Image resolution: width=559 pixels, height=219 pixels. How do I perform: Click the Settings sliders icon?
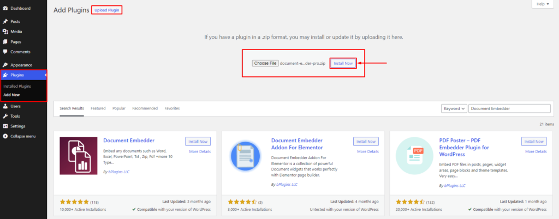click(5, 126)
